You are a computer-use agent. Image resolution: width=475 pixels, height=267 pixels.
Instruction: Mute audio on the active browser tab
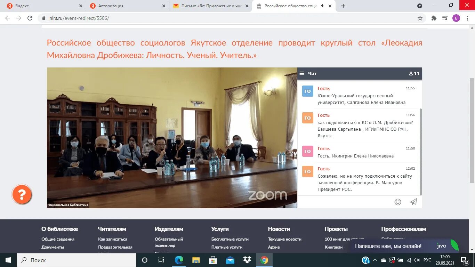(x=322, y=6)
